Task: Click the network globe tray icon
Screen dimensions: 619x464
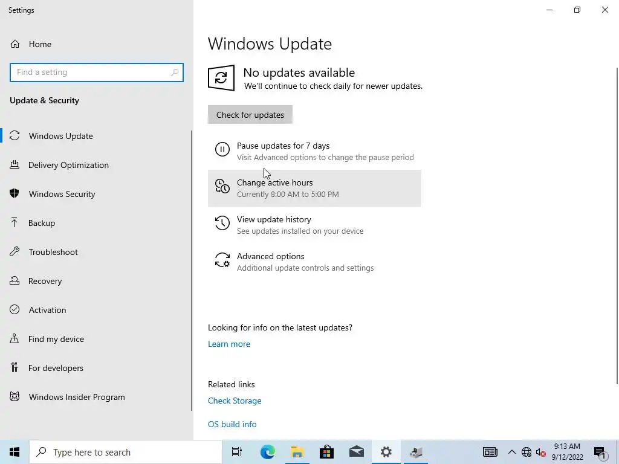Action: [527, 452]
